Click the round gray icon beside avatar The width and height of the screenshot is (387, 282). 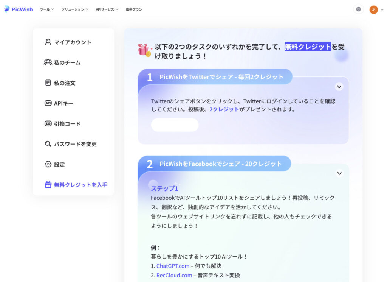click(358, 9)
